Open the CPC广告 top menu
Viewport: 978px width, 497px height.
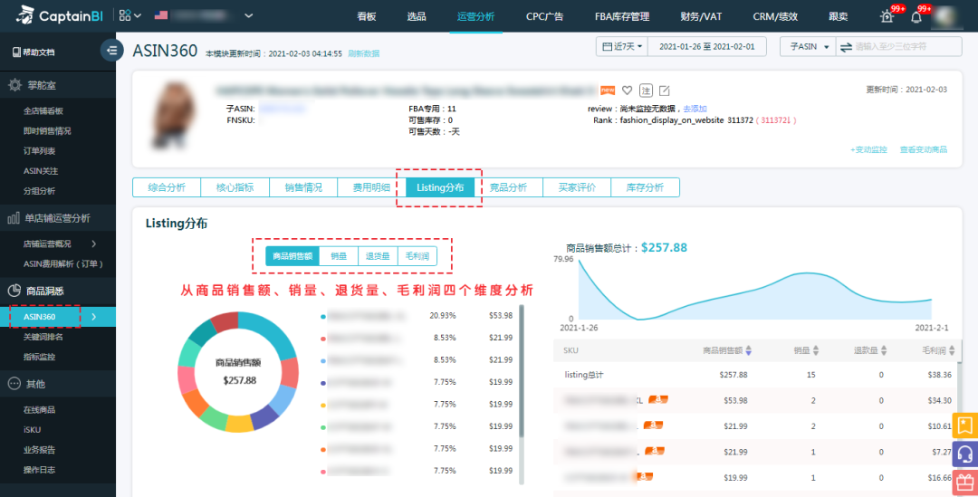544,16
